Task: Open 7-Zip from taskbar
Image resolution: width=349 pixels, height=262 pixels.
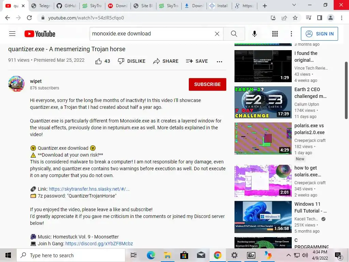Action: 251,255
